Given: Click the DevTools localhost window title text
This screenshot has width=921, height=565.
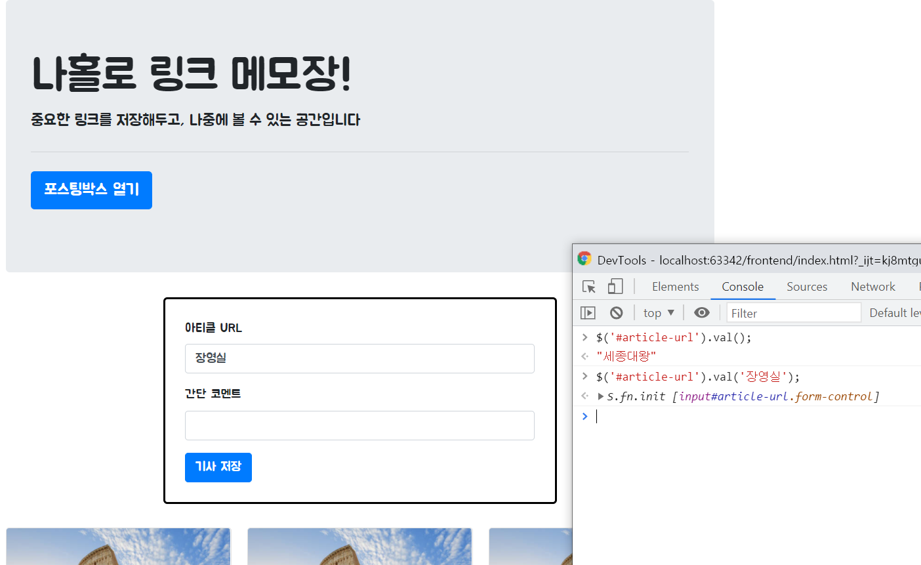Looking at the screenshot, I should coord(759,260).
